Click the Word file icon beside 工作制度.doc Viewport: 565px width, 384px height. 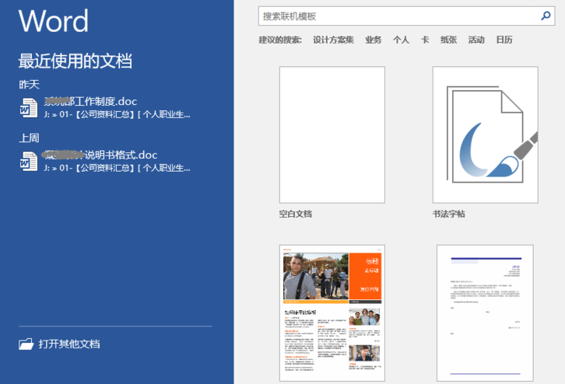click(x=28, y=107)
